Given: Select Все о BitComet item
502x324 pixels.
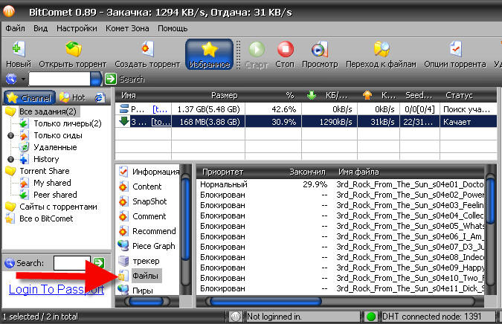Looking at the screenshot, I should 46,218.
